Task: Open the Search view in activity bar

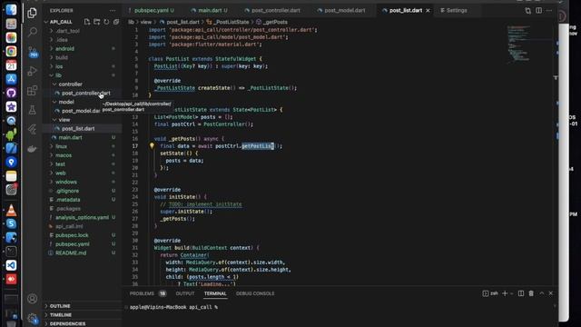Action: point(33,32)
